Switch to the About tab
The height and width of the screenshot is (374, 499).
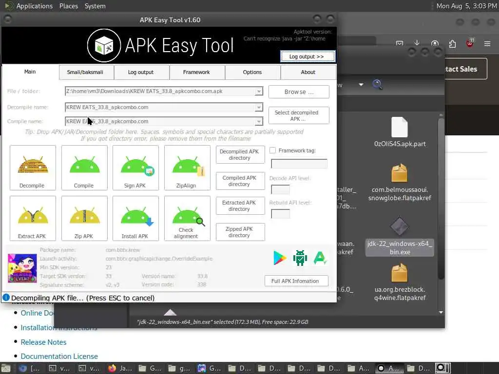[x=308, y=72]
